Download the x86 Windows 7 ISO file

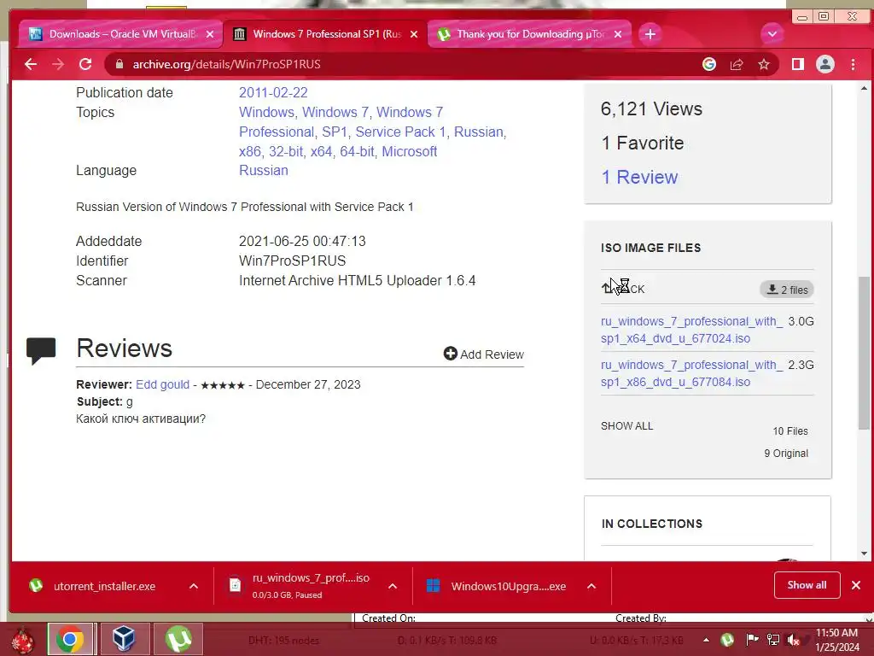tap(691, 373)
